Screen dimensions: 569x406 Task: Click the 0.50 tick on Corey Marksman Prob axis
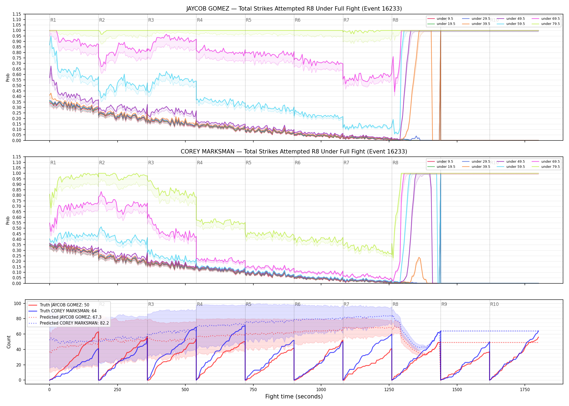pyautogui.click(x=17, y=228)
